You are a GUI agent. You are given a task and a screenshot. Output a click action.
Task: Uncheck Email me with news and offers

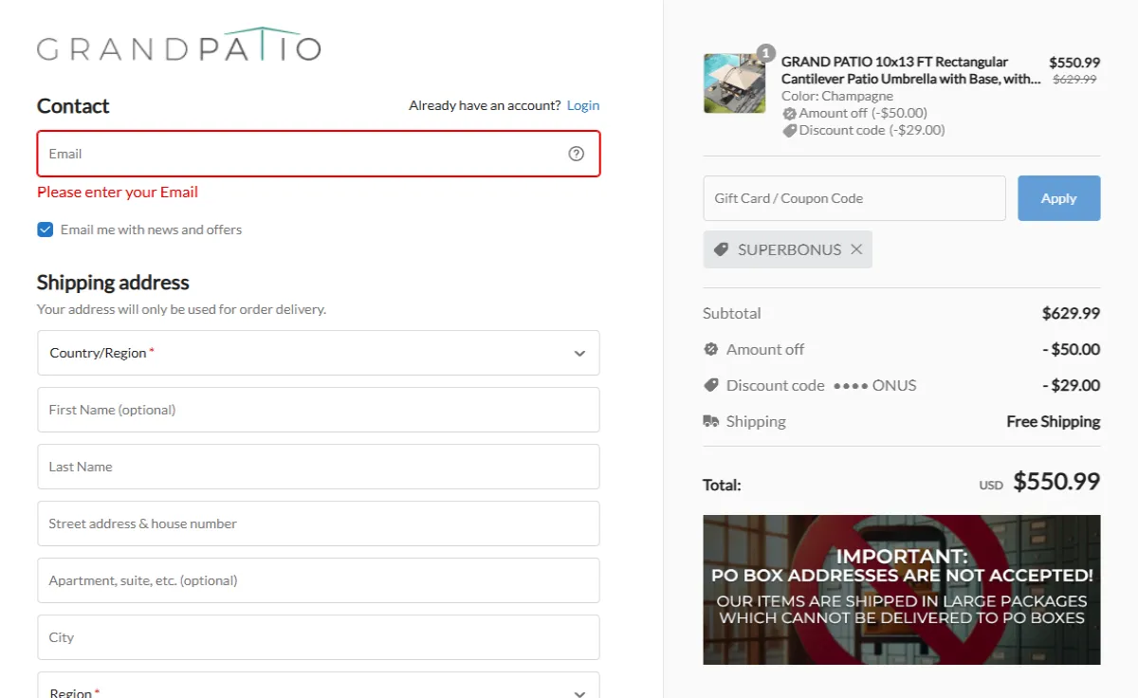click(x=46, y=230)
